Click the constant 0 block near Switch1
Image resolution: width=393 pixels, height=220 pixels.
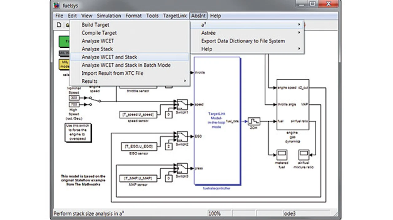point(169,115)
